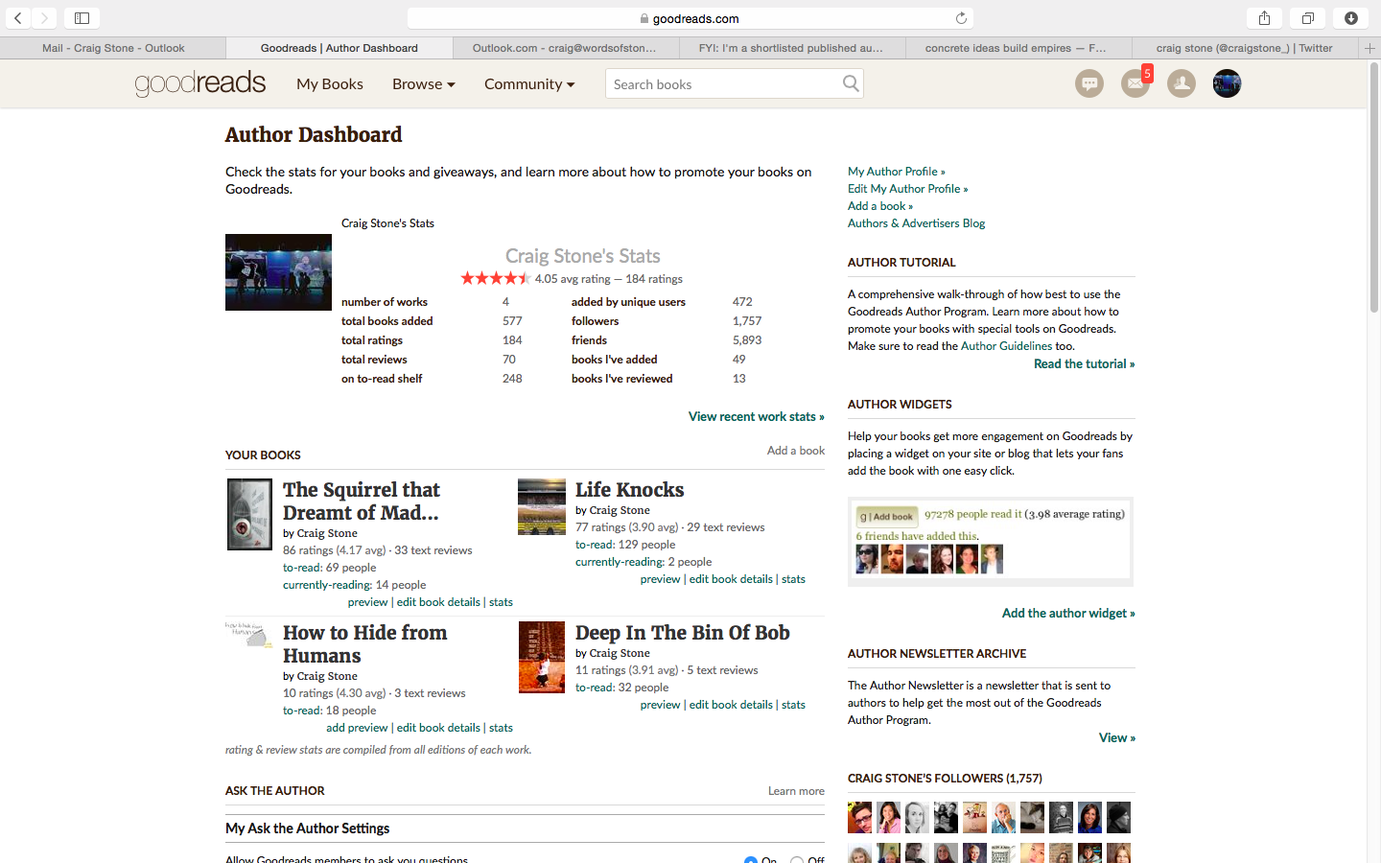The width and height of the screenshot is (1381, 863).
Task: Click the search magnifier icon
Action: [851, 83]
